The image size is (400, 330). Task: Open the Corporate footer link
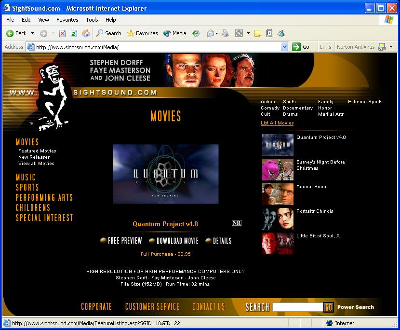pos(96,306)
